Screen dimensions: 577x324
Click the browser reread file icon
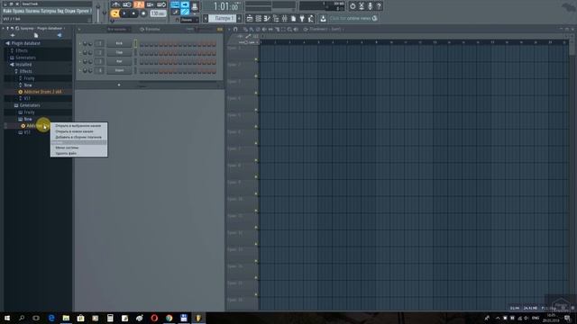pos(36,35)
